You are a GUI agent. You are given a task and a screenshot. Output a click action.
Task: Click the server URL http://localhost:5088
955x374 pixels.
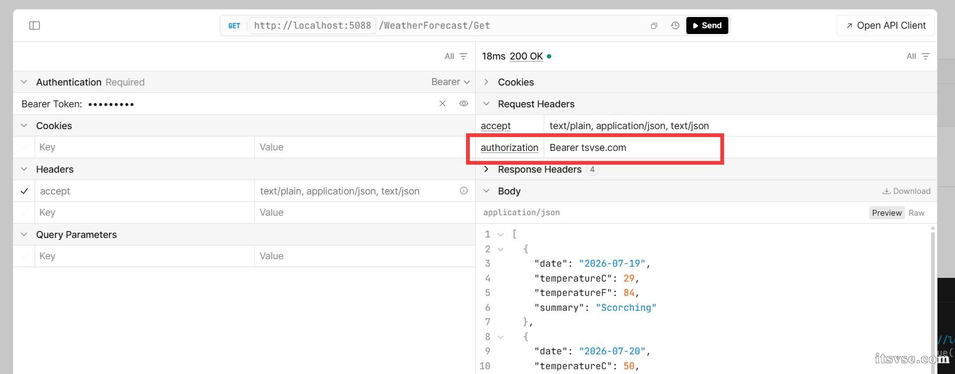pyautogui.click(x=312, y=25)
